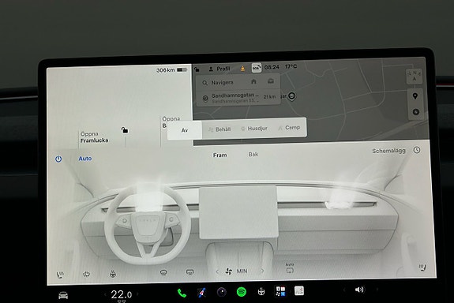Open the navigation arrow app in dock
Image resolution: width=454 pixels, height=303 pixels.
[x=201, y=293]
